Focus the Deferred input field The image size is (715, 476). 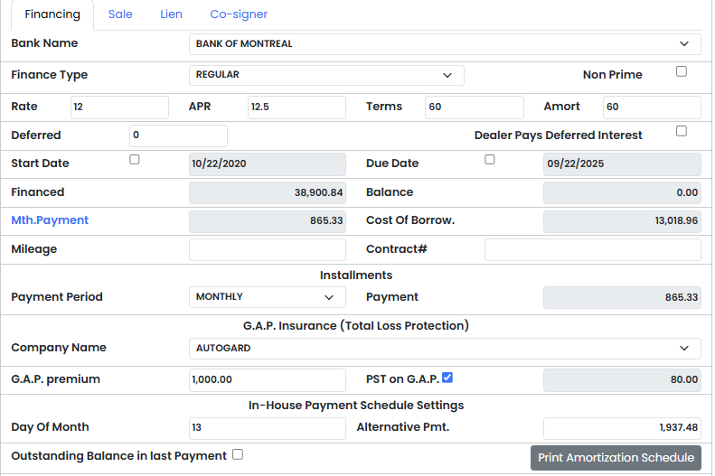pos(178,135)
